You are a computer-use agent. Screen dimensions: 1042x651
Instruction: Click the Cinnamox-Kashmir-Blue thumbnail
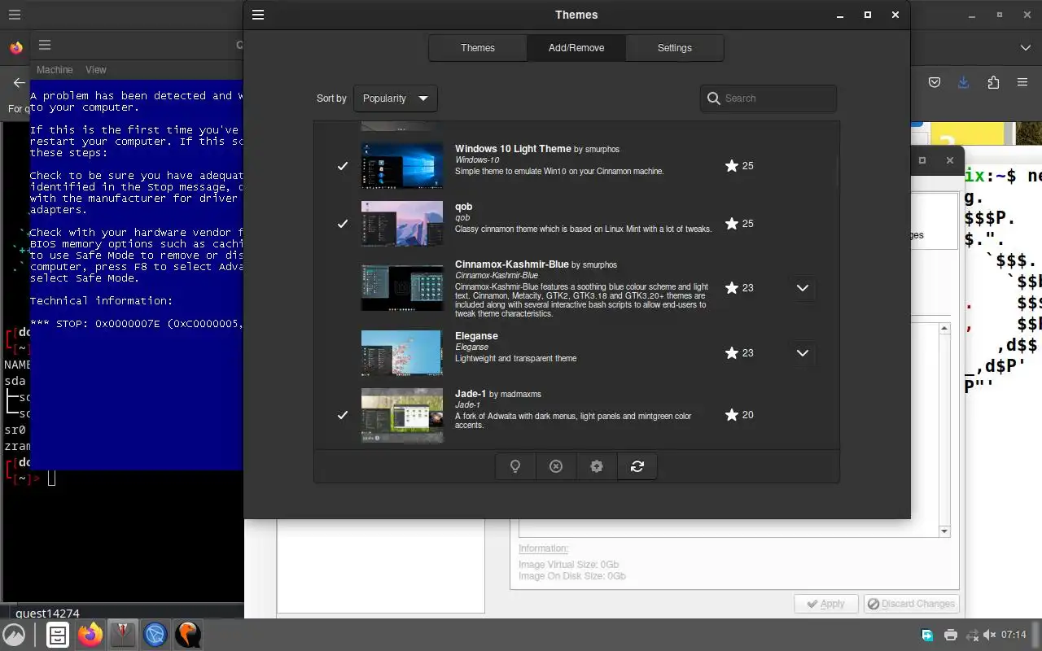coord(402,287)
